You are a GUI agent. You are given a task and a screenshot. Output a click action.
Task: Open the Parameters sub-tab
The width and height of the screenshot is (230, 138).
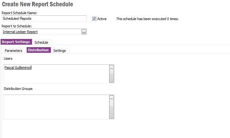click(13, 51)
